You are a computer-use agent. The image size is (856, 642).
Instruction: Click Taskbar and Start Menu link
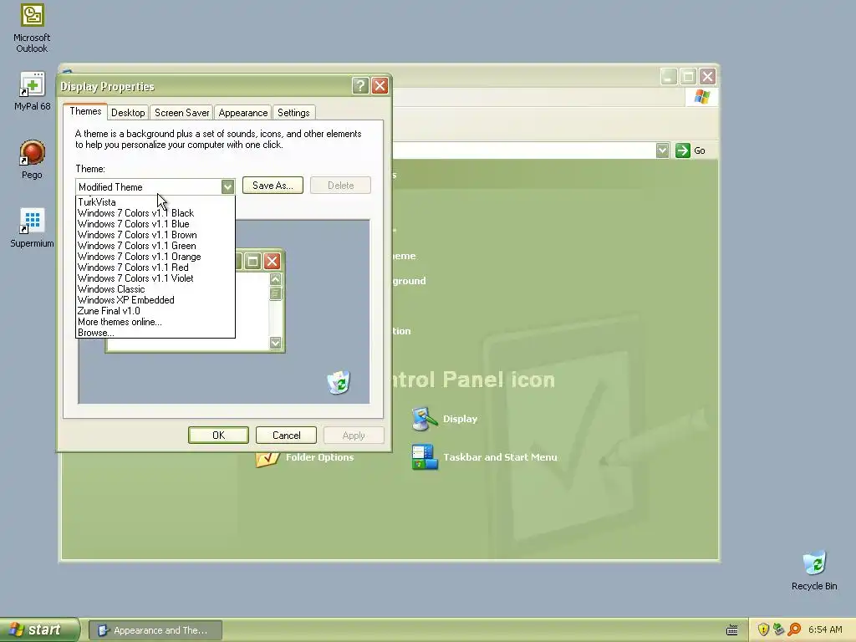pos(500,457)
